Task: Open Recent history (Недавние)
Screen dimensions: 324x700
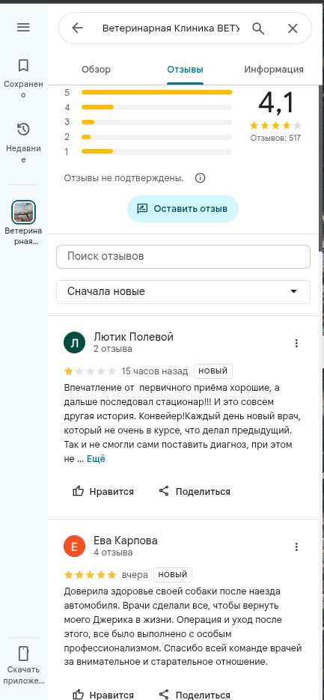Action: click(23, 143)
